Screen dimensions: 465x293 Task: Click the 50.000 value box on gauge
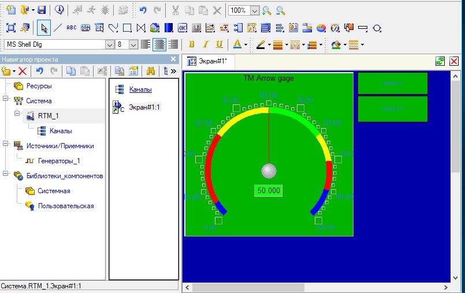click(269, 190)
